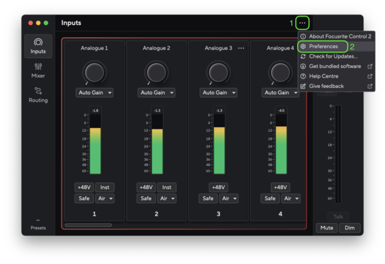This screenshot has width=385, height=264.
Task: Open the Inputs panel in sidebar
Action: point(38,45)
